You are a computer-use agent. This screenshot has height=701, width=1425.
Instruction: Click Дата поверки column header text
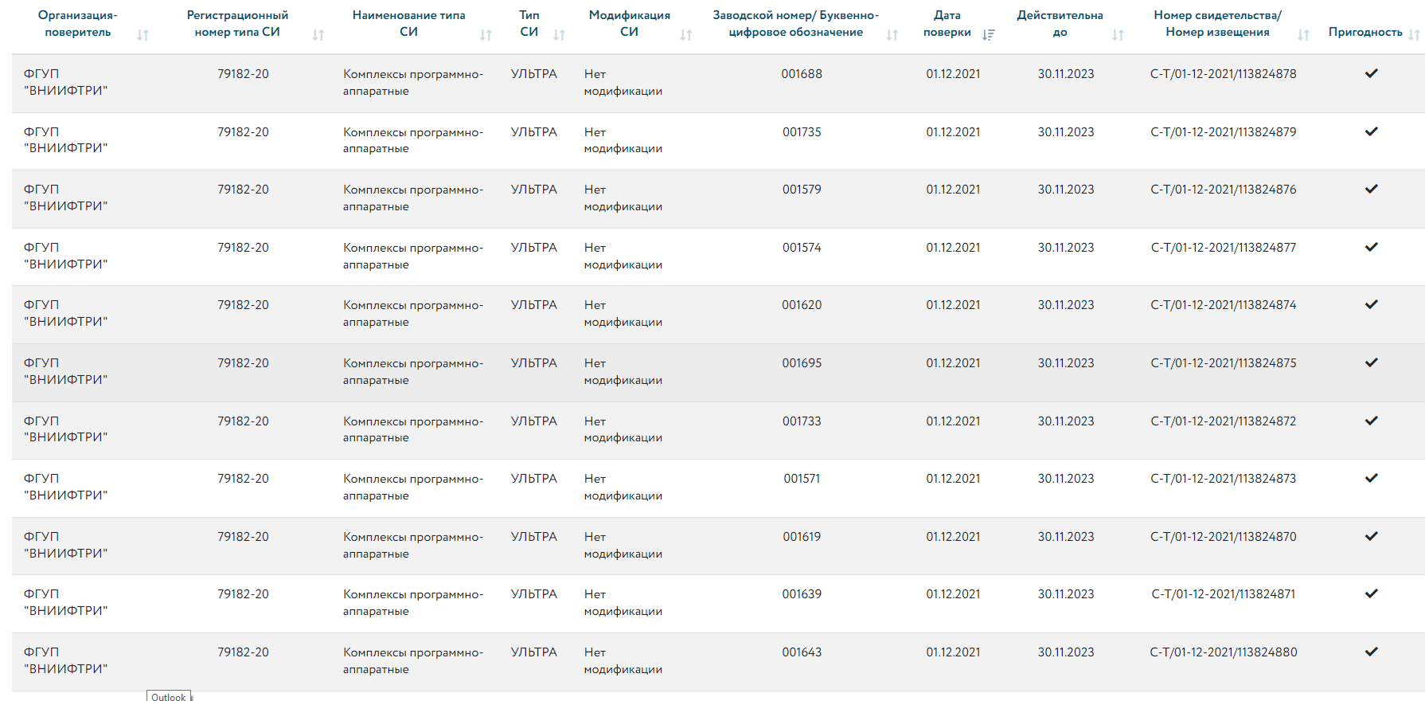pyautogui.click(x=947, y=24)
